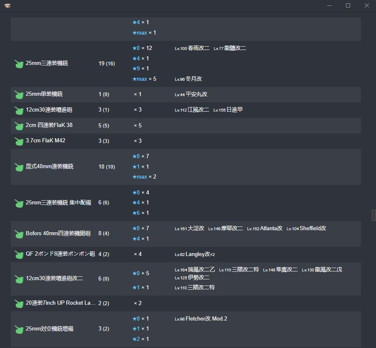376x348 pixels.
Task: Select the 2cm 四連装FlaK 38 name
Action: (x=49, y=125)
